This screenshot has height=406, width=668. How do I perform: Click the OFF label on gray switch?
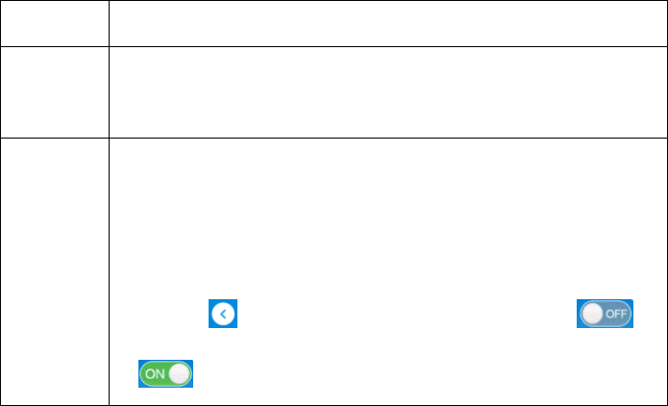[616, 315]
